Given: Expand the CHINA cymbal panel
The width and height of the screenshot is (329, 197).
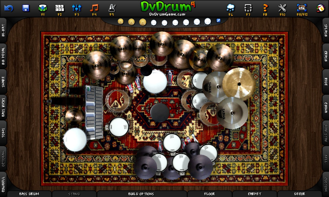Looking at the screenshot, I should (325, 107).
